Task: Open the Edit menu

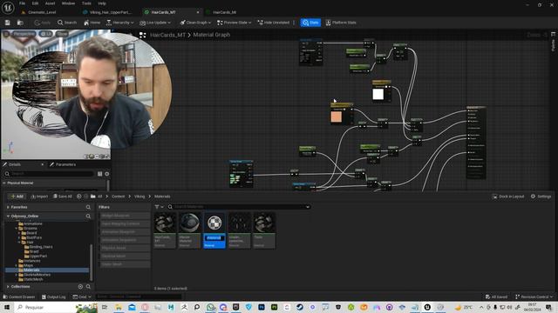Action: (35, 3)
